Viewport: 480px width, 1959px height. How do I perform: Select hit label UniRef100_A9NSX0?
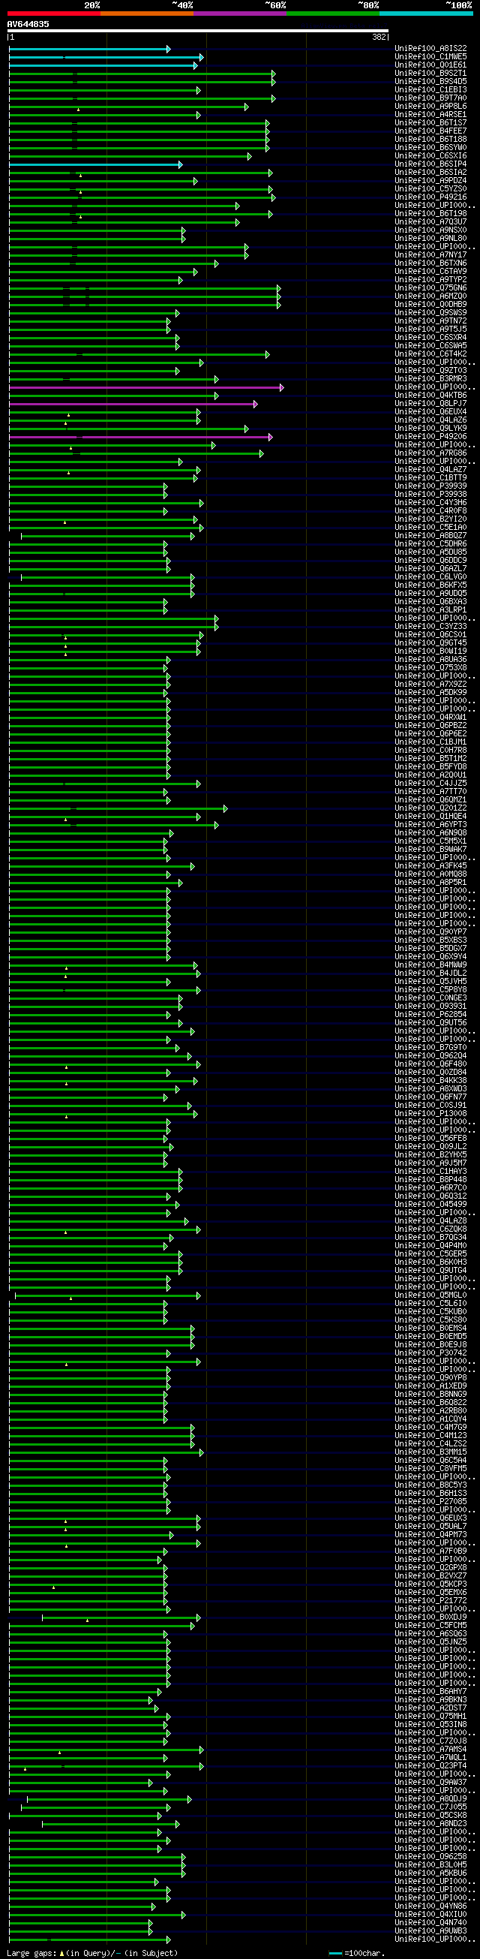(430, 230)
